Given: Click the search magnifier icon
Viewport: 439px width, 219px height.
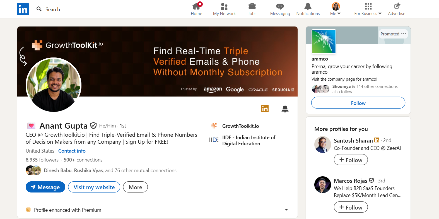Looking at the screenshot, I should tap(39, 9).
